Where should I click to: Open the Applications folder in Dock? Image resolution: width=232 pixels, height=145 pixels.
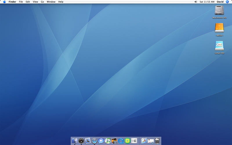click(144, 141)
